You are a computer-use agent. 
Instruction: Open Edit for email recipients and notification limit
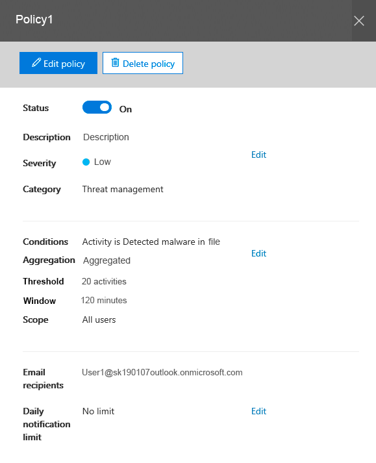[258, 411]
